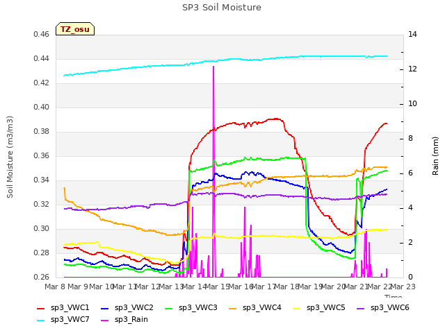Click the 14 right axis value

[412, 35]
